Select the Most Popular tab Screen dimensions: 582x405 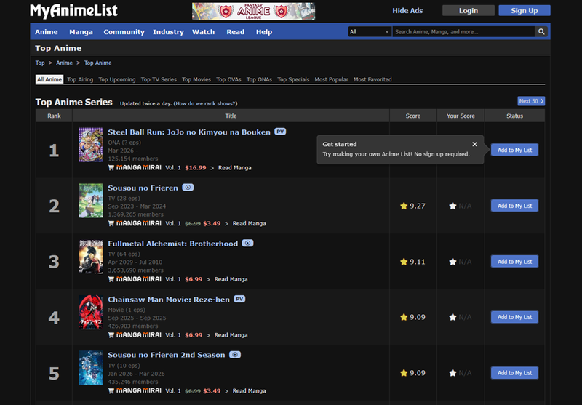coord(331,80)
